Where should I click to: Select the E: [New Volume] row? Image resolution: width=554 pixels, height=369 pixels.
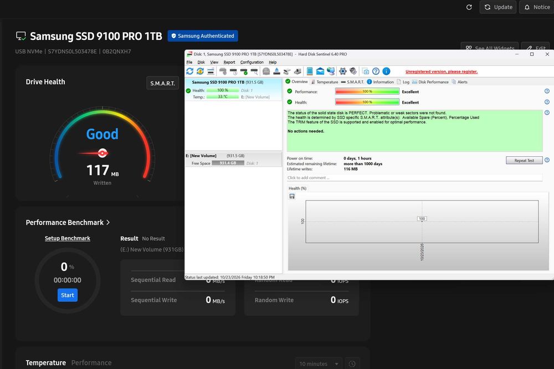coord(233,160)
